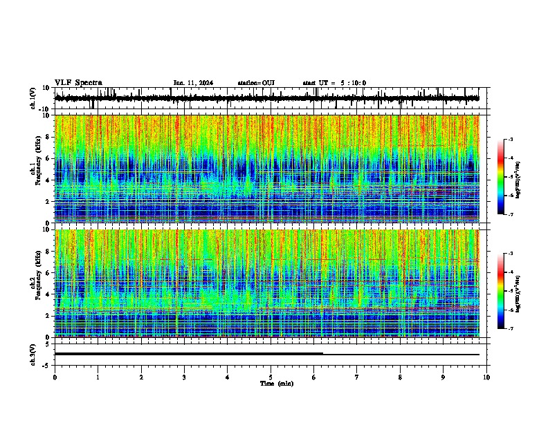
Task: Click the "-7" tick on ch.2 colorbar
Action: coord(510,328)
